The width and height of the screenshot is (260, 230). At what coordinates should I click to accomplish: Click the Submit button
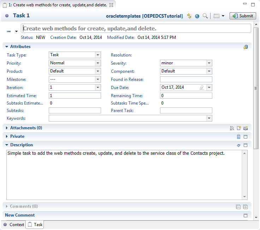coord(243,16)
